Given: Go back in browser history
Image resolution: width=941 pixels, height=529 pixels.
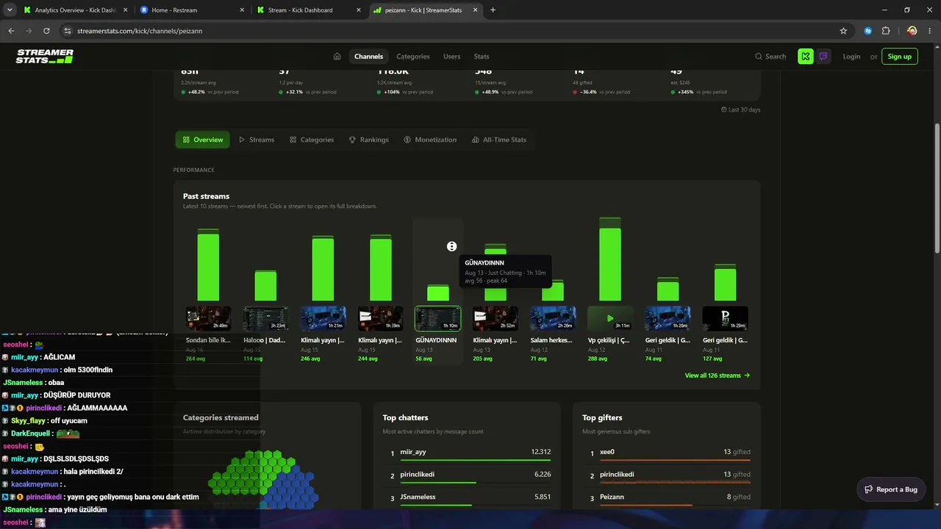Looking at the screenshot, I should pos(11,31).
